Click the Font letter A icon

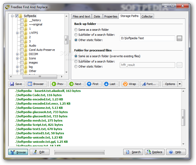tap(144, 84)
